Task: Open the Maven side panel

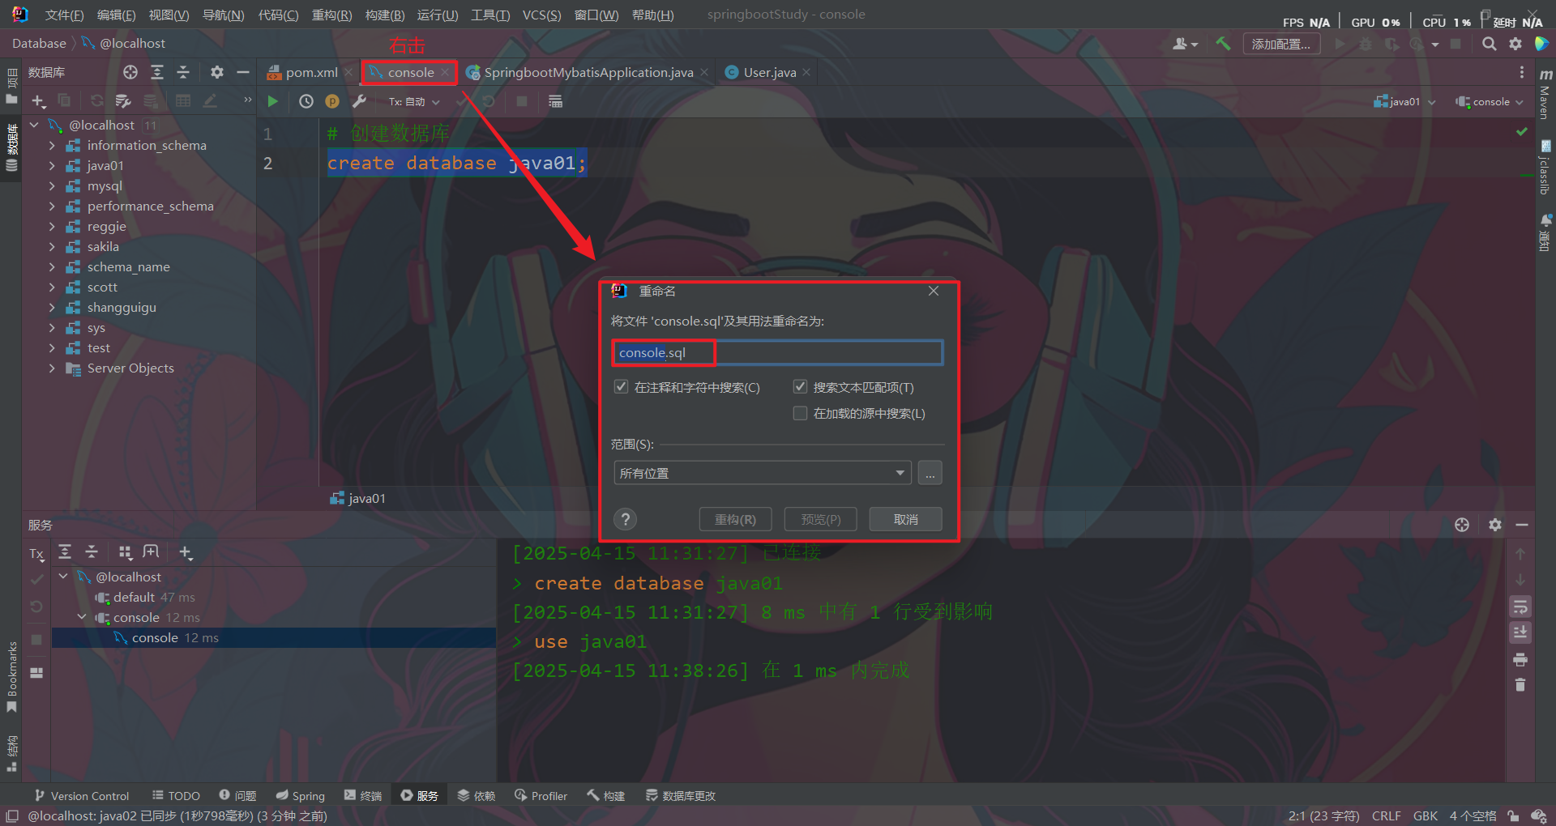Action: pyautogui.click(x=1545, y=95)
